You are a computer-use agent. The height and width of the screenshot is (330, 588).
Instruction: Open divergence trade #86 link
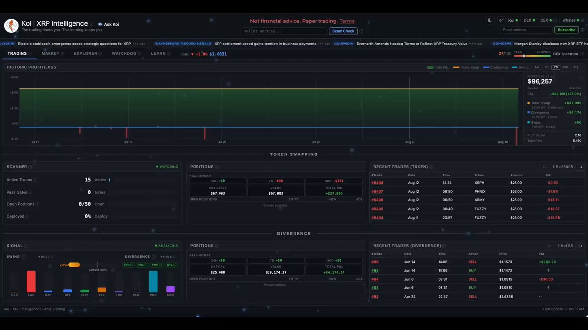tap(375, 262)
